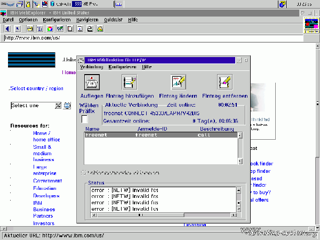Select the freenet entry in the connection list
Viewport: 320px width, 240px height.
coord(161,135)
